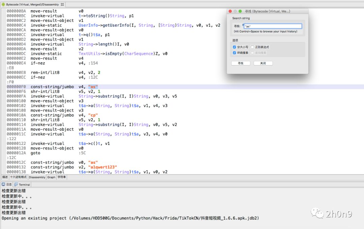Toggle the 分大小写 case-sensitive checkbox

coord(234,47)
